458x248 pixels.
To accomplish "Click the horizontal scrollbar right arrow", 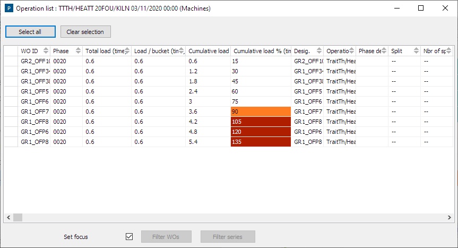I will (449, 217).
